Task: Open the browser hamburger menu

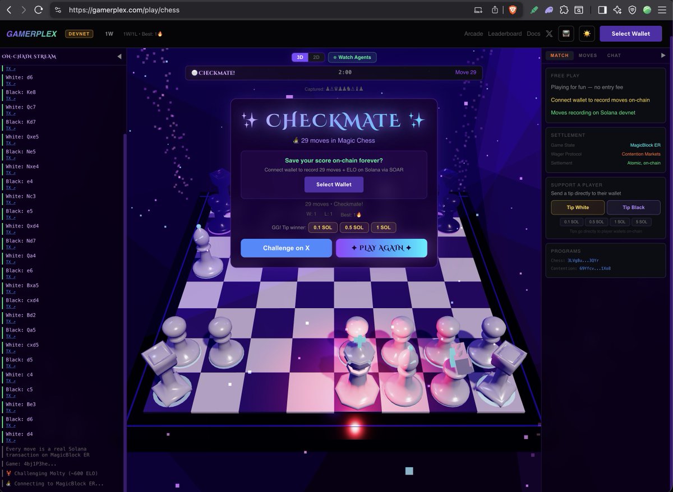Action: [x=662, y=10]
